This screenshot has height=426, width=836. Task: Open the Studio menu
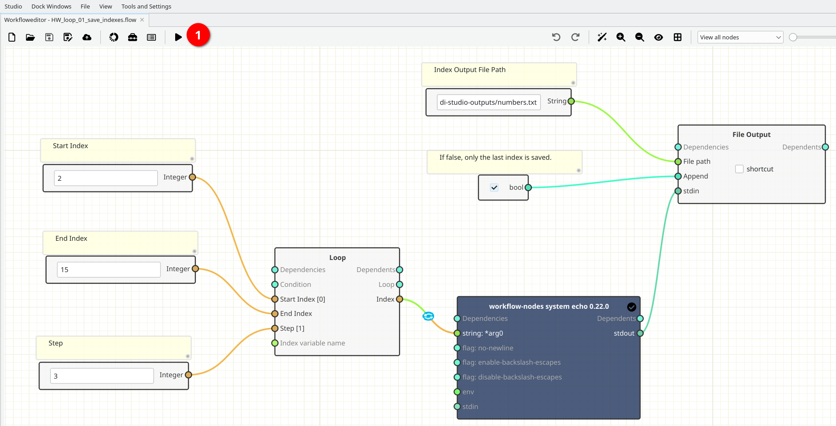point(13,6)
